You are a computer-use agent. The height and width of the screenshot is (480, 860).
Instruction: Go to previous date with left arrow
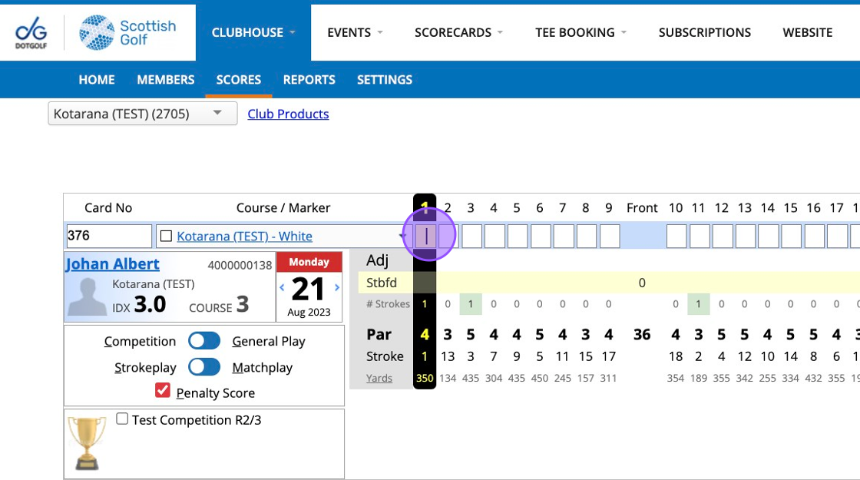click(282, 287)
